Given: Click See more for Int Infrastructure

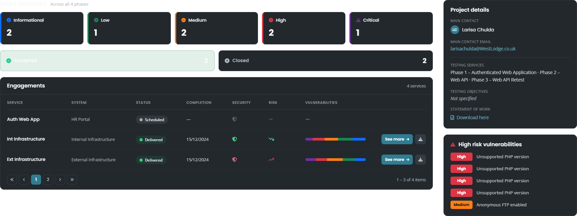Looking at the screenshot, I should pyautogui.click(x=397, y=139).
